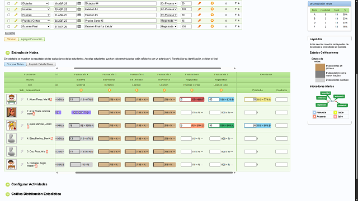Click magnifier icon next to Cruz Rosa

tap(22, 151)
